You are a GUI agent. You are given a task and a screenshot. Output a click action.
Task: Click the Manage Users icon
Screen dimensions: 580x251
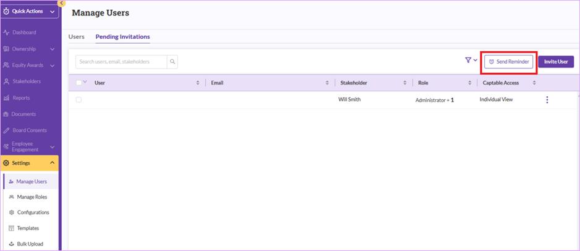pyautogui.click(x=11, y=181)
